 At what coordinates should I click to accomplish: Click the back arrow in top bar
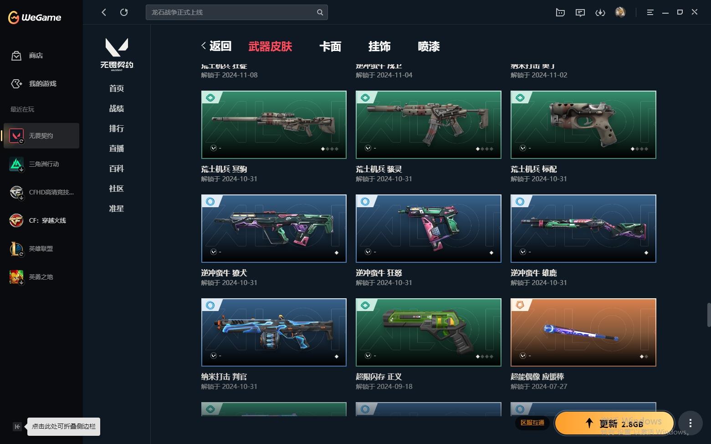104,12
